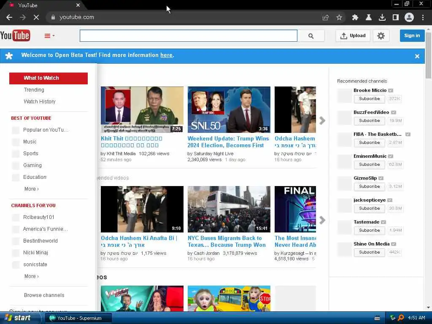Close the YouTube browser tab
The image size is (432, 324).
click(78, 5)
